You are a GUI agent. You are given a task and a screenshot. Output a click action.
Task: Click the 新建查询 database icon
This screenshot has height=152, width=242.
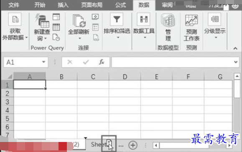42,20
